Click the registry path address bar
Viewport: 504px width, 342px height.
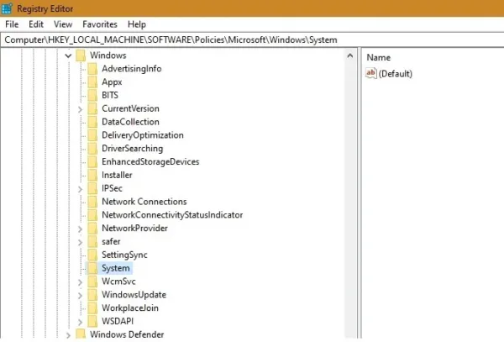tap(252, 39)
